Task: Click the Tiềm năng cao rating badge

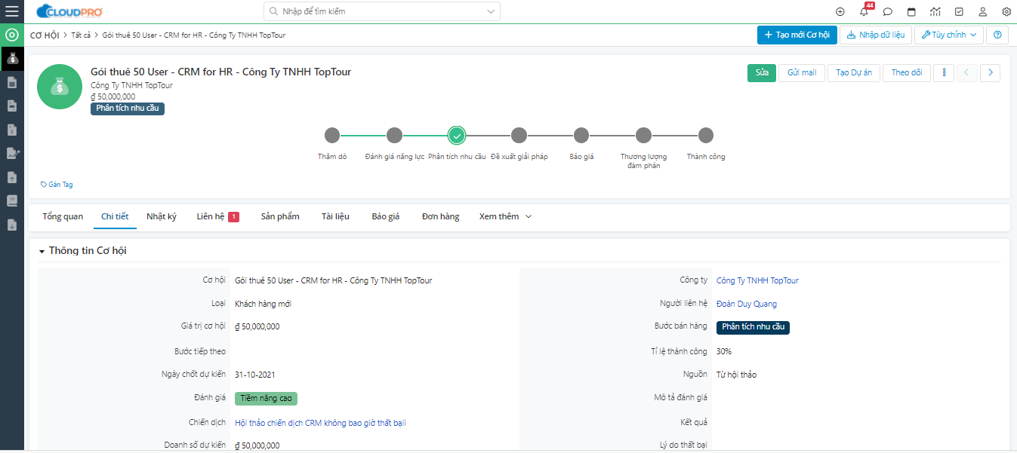Action: tap(266, 399)
